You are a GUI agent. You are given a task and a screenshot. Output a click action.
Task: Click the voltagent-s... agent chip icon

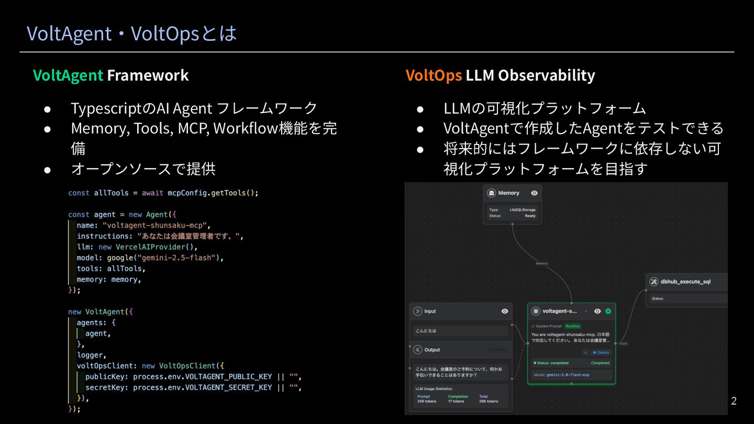click(536, 311)
